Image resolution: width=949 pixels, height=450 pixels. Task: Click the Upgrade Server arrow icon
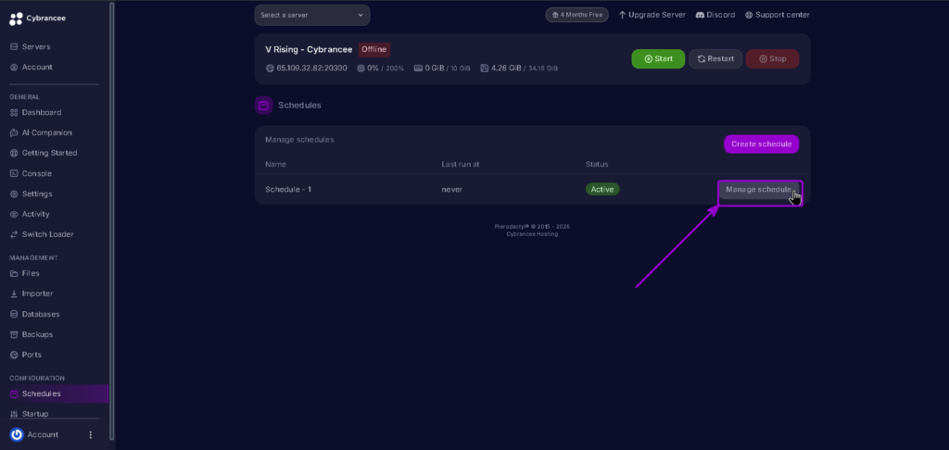622,15
